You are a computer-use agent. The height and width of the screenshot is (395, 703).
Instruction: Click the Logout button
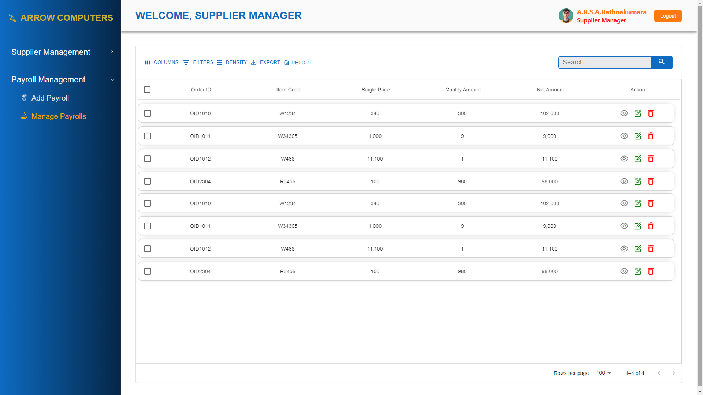coord(667,15)
